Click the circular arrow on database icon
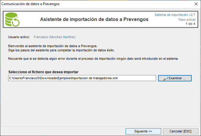This screenshot has width=201, height=136. (16, 23)
